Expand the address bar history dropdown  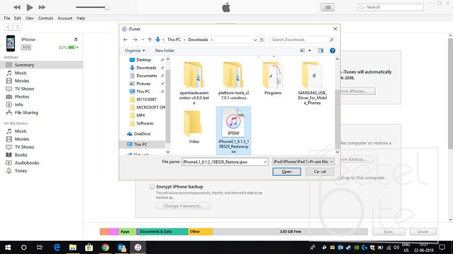[255, 40]
